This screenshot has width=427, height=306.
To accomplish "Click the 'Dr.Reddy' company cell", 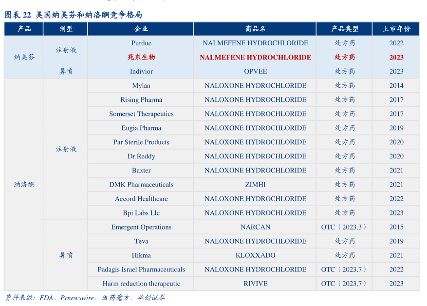I will tap(141, 156).
